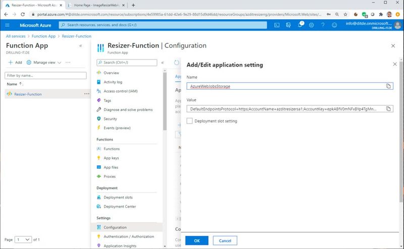
Task: Click the resource menu scrollbar
Action: coord(165,101)
